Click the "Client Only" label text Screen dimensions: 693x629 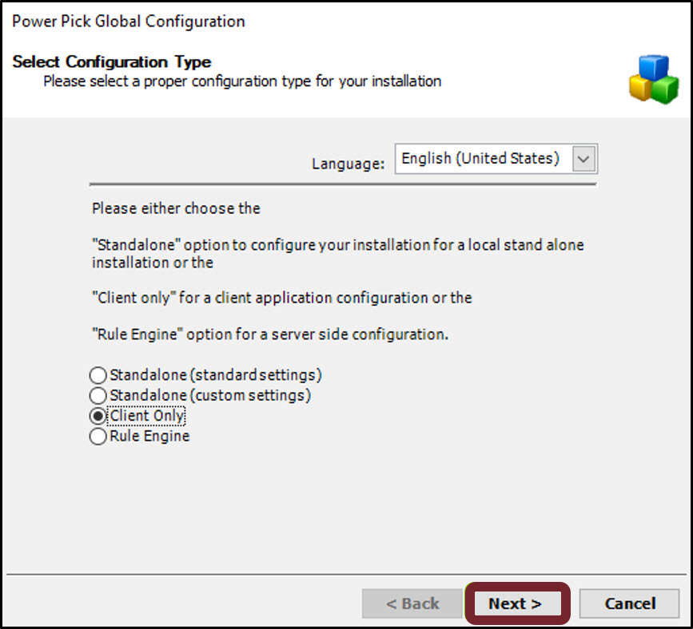coord(147,416)
